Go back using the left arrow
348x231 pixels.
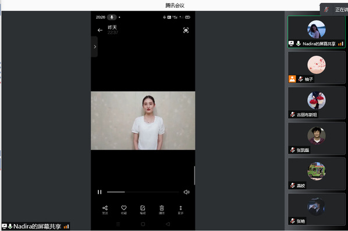(x=100, y=30)
